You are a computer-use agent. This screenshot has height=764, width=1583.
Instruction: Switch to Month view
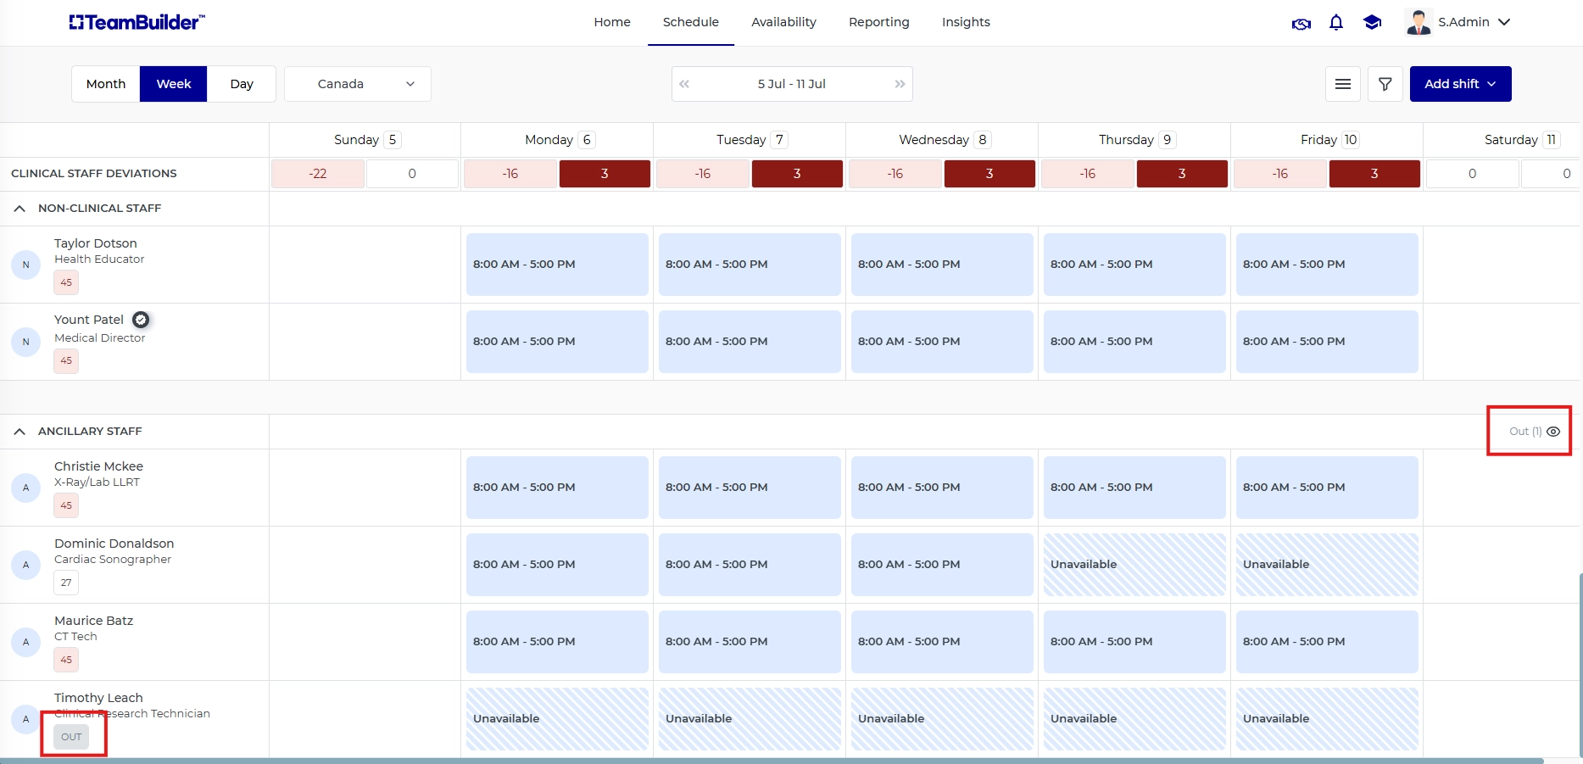(x=106, y=84)
